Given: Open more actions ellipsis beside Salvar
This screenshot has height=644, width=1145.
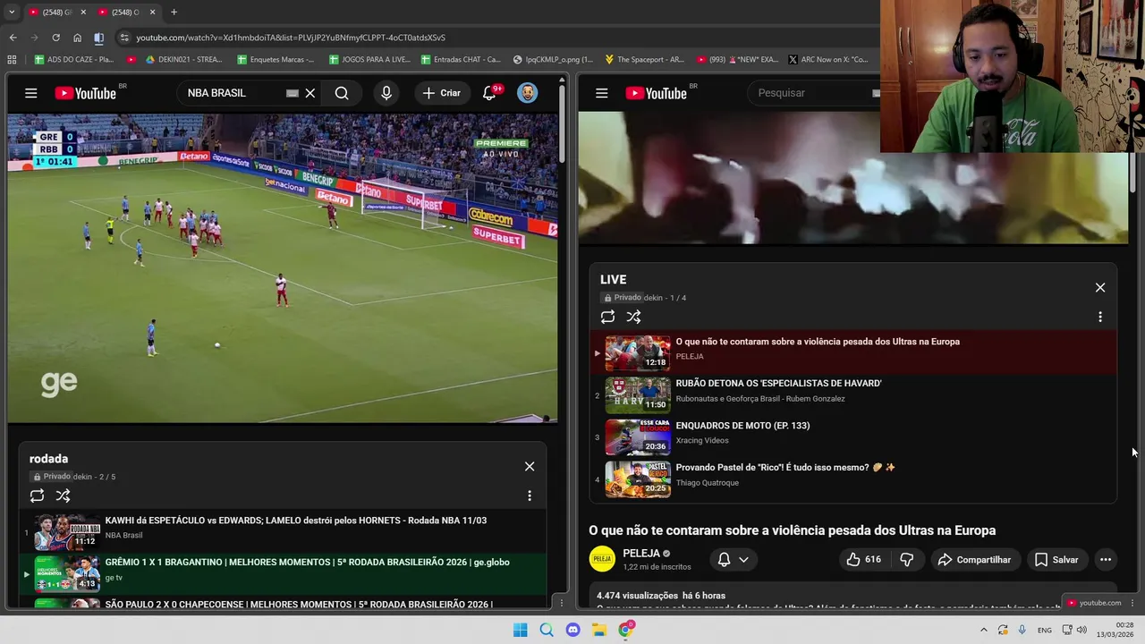Looking at the screenshot, I should (1106, 559).
